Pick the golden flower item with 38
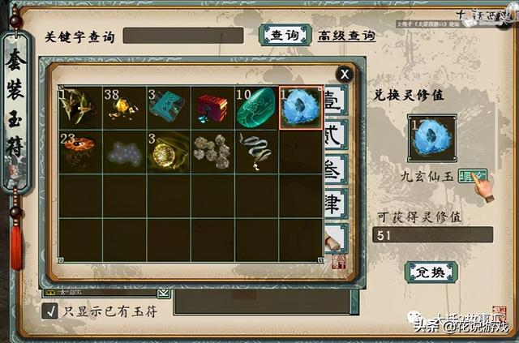This screenshot has width=519, height=343. (x=124, y=108)
